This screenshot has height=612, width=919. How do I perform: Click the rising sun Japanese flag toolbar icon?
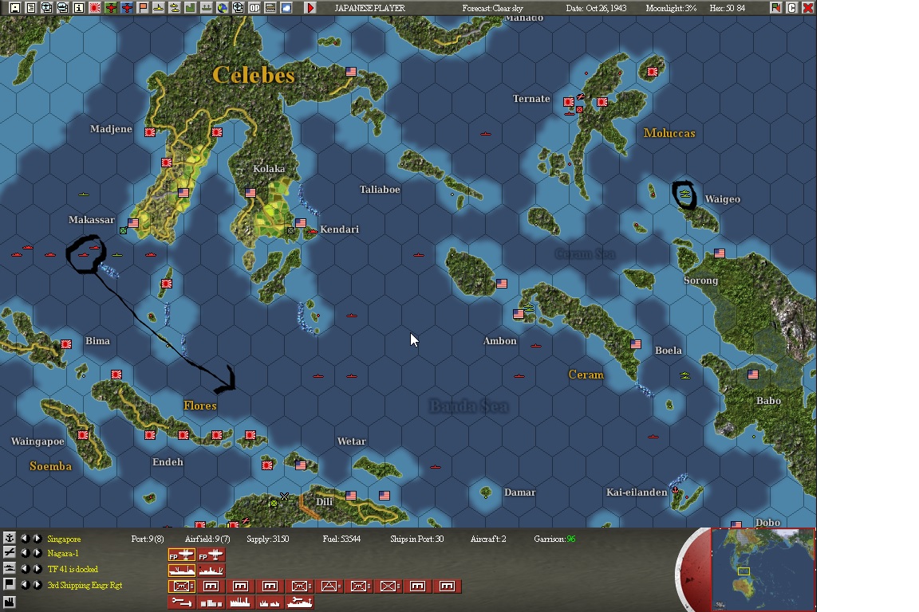coord(94,8)
